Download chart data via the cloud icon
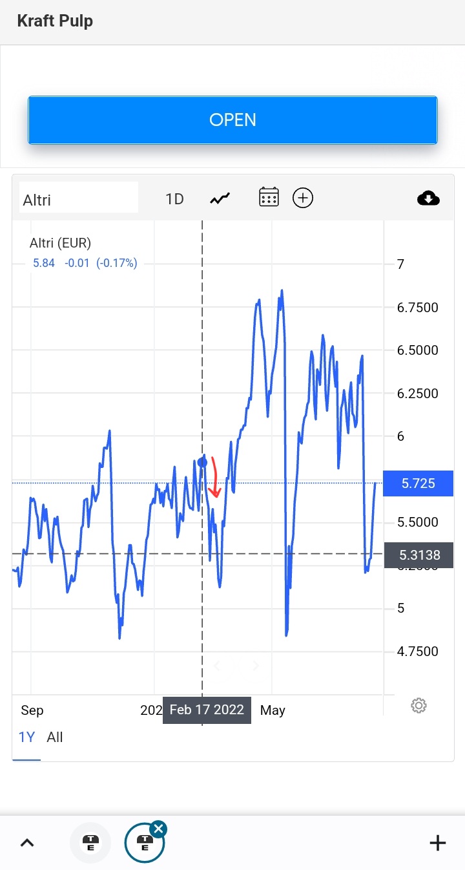The image size is (465, 870). [428, 198]
